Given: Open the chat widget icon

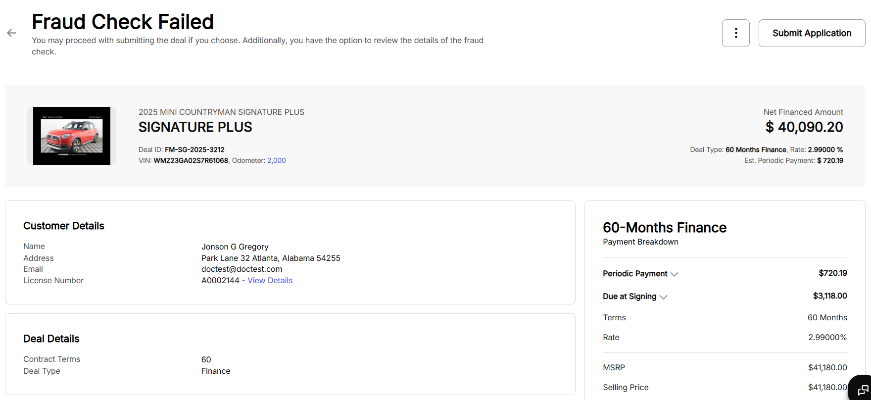Looking at the screenshot, I should (863, 390).
